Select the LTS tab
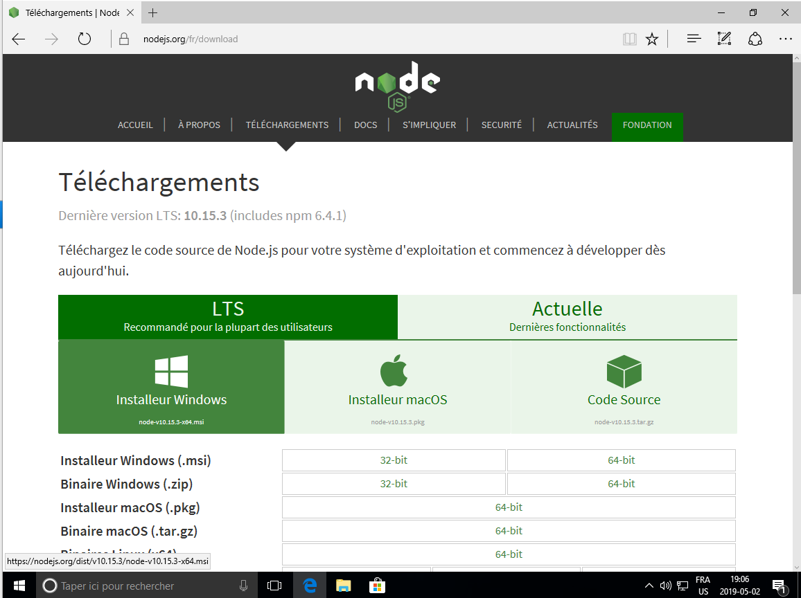Screen dimensions: 801x598 [x=228, y=317]
